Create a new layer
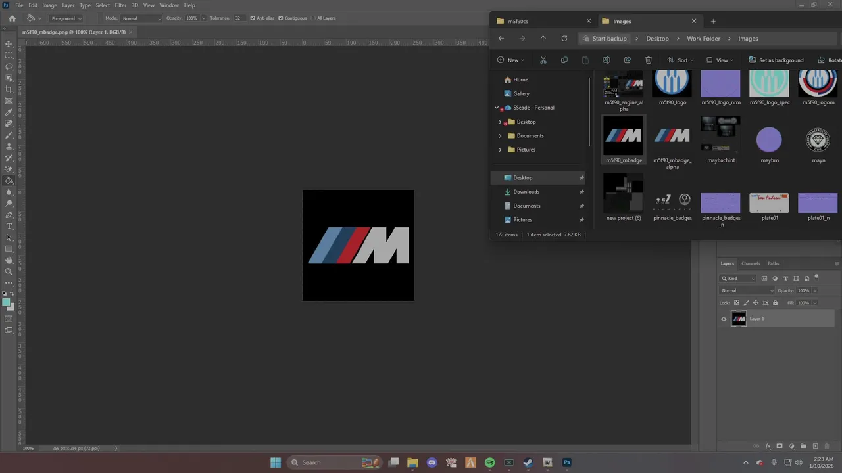 coord(815,446)
